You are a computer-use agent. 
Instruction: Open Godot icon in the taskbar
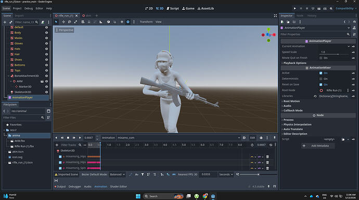213,196
